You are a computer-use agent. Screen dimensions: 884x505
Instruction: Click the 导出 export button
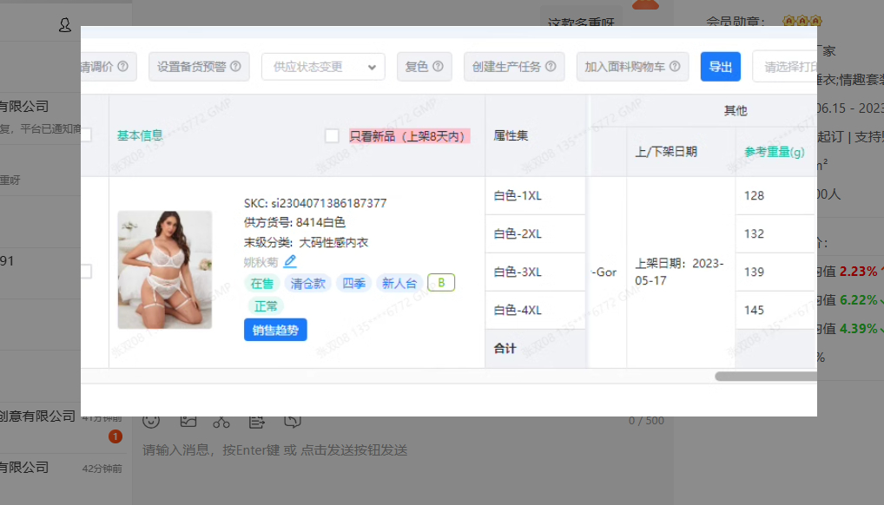[721, 67]
